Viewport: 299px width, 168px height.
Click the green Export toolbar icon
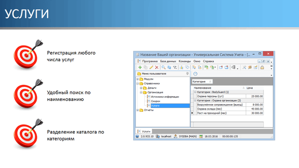(212, 67)
